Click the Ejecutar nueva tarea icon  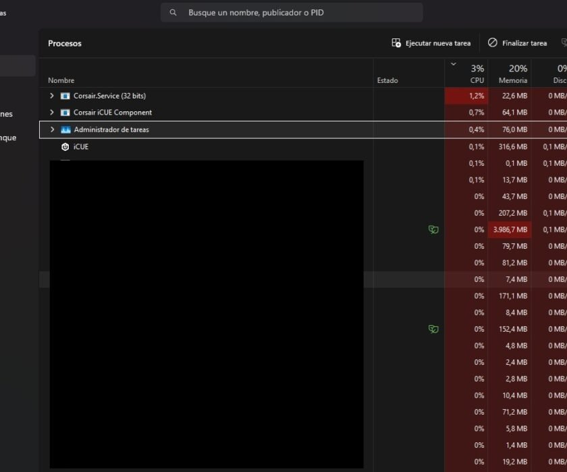pyautogui.click(x=396, y=43)
